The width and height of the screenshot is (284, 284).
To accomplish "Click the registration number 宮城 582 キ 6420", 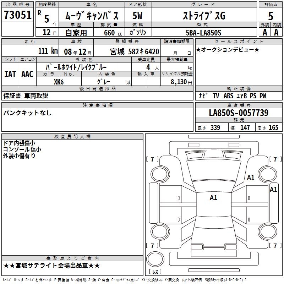I will 129,51.
